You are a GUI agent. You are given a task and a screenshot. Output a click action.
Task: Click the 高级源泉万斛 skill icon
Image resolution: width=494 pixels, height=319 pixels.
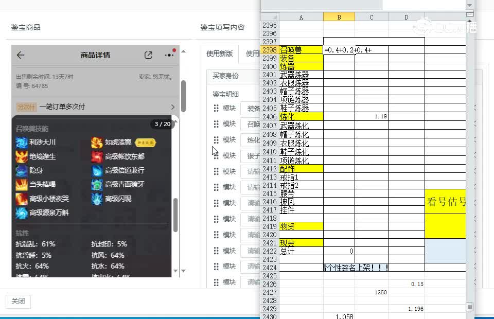click(22, 213)
